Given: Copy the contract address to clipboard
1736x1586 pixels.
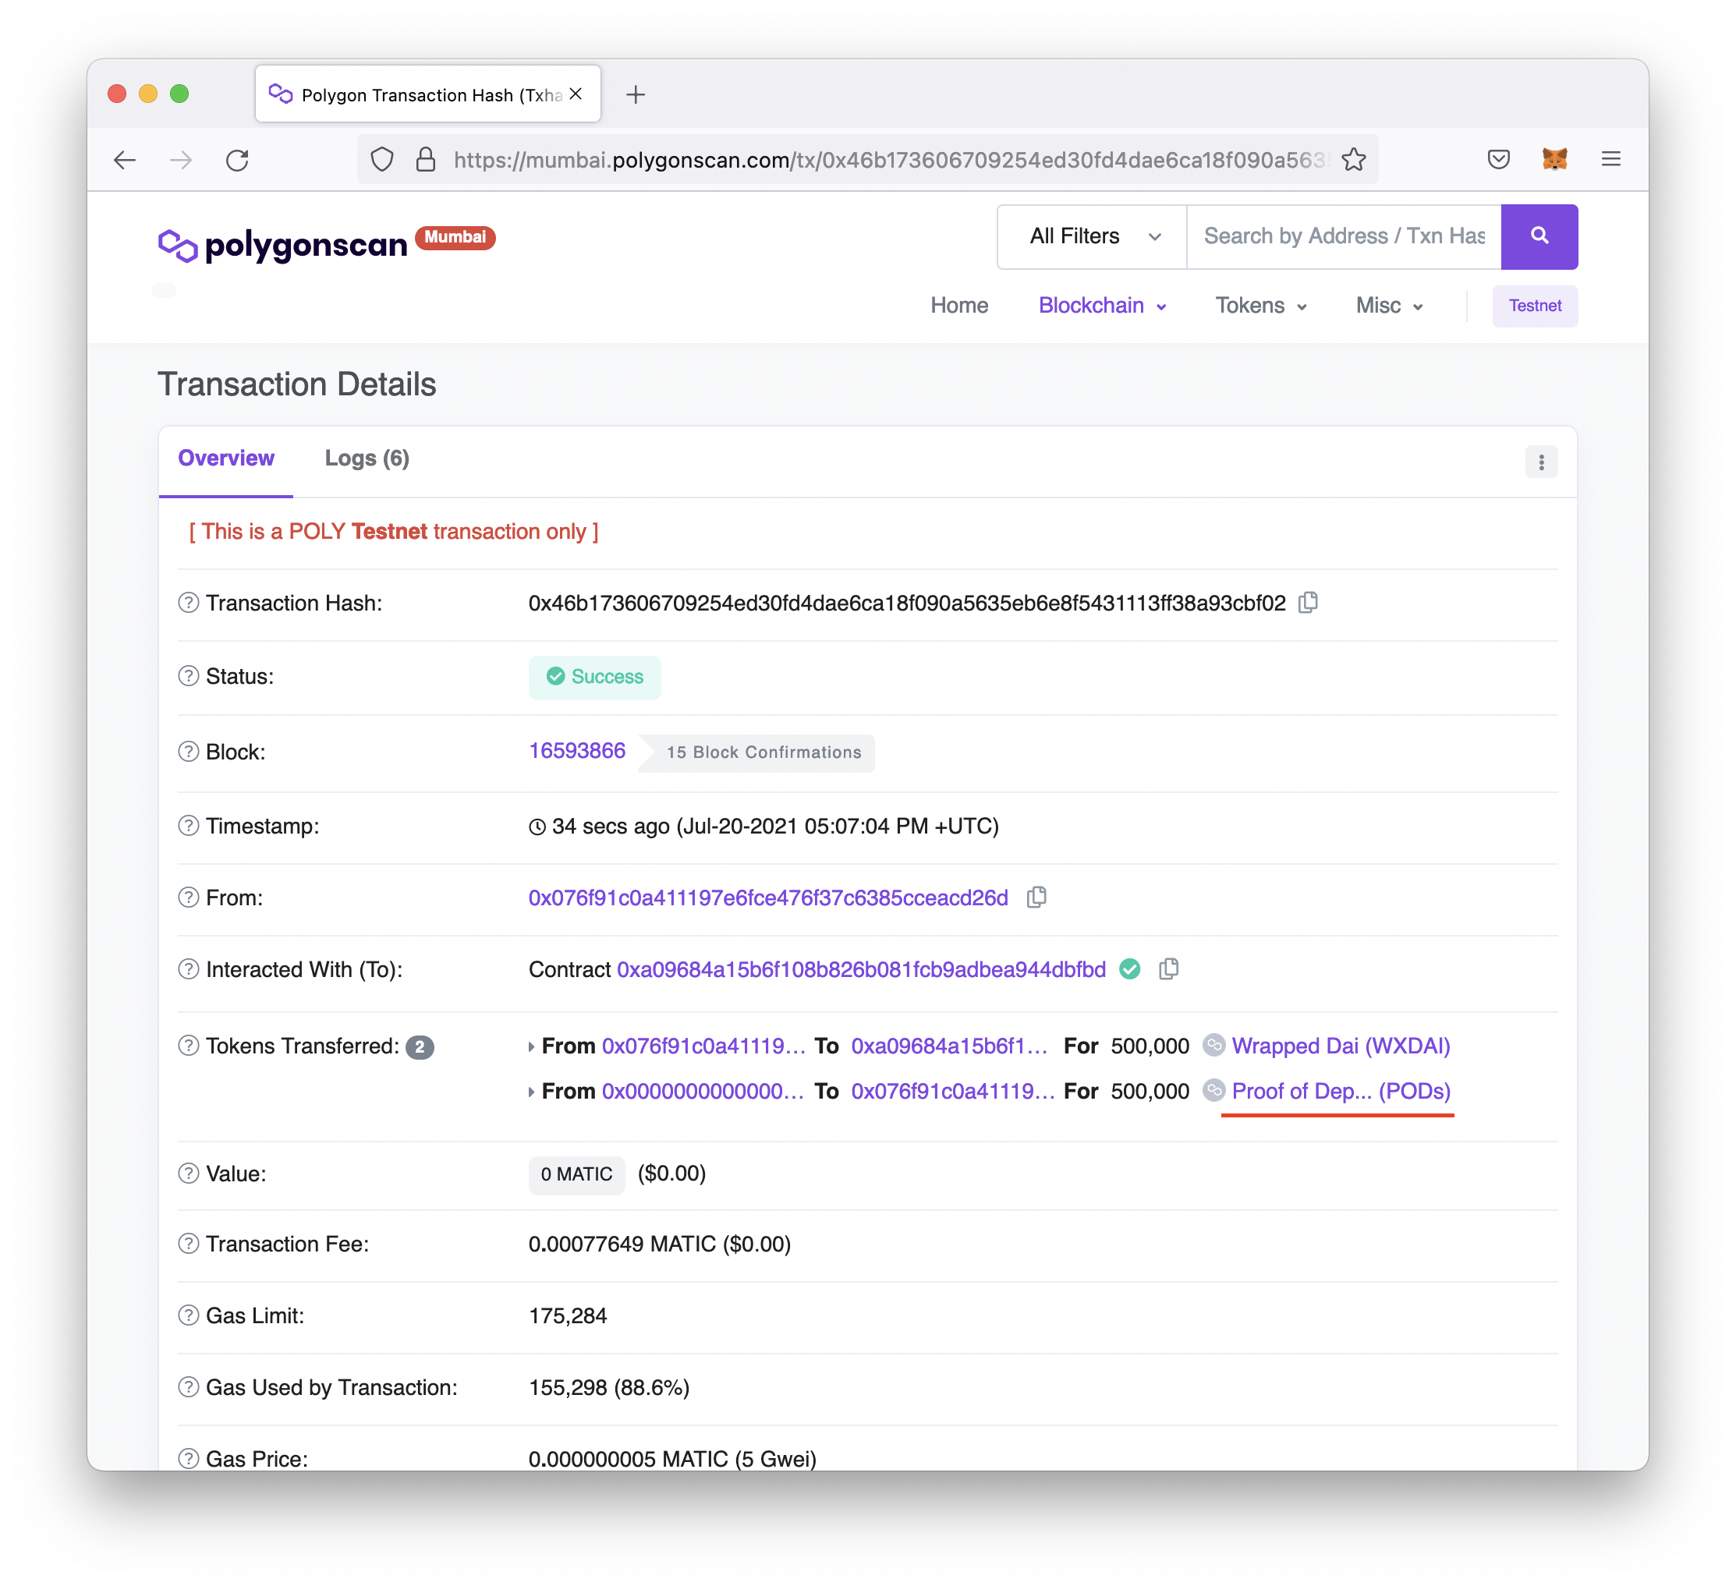Looking at the screenshot, I should click(1168, 968).
